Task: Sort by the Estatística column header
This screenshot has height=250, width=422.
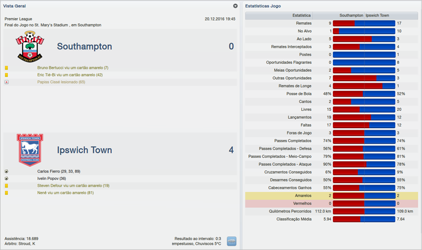Action: [x=302, y=16]
